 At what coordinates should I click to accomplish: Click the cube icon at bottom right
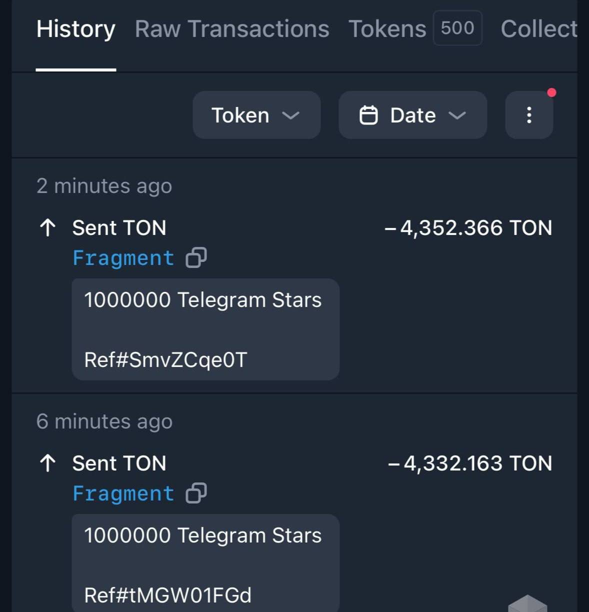click(527, 603)
